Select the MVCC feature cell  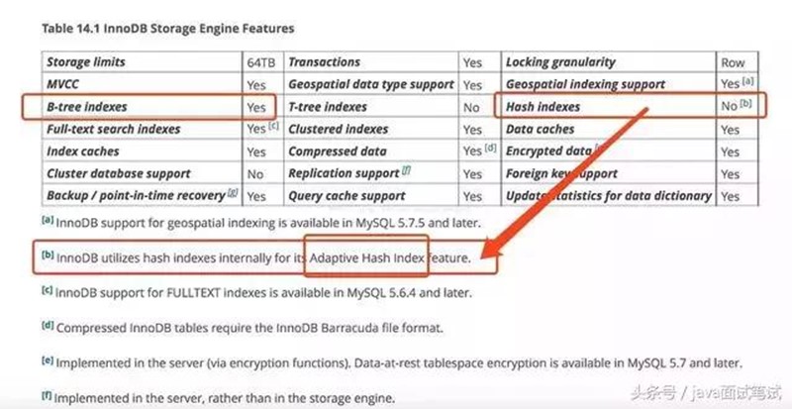tap(65, 84)
